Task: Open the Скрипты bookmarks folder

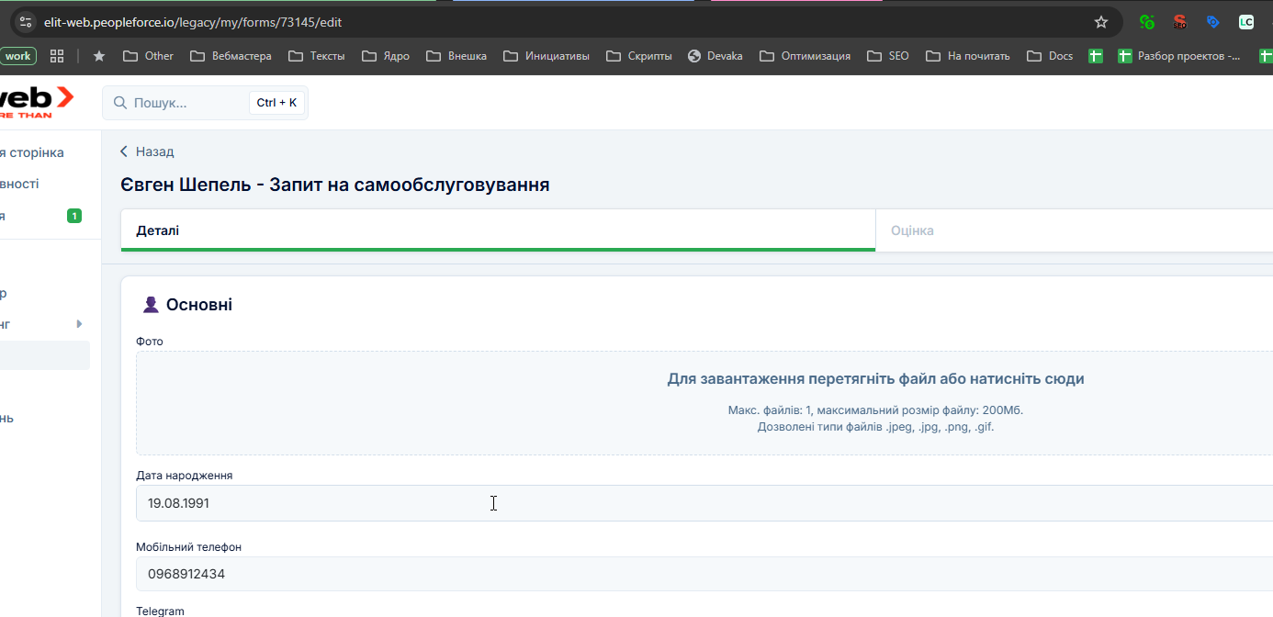Action: [638, 56]
